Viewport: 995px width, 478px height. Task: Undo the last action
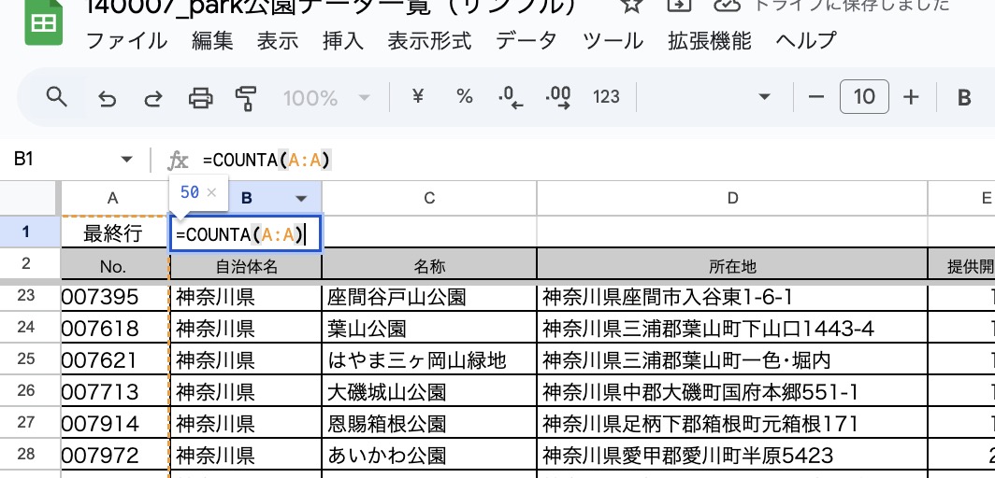pos(108,97)
